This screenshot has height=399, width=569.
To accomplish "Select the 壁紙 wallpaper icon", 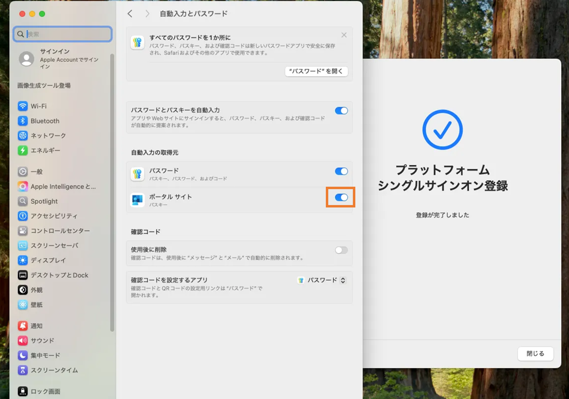I will pos(23,305).
